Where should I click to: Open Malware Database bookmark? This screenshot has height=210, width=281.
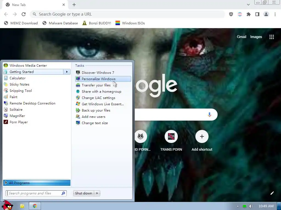point(60,23)
